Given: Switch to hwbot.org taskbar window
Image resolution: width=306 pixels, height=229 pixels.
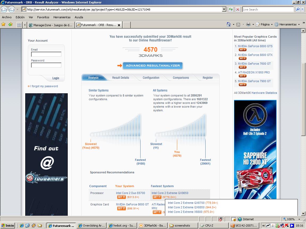Looking at the screenshot, I should (122, 226).
